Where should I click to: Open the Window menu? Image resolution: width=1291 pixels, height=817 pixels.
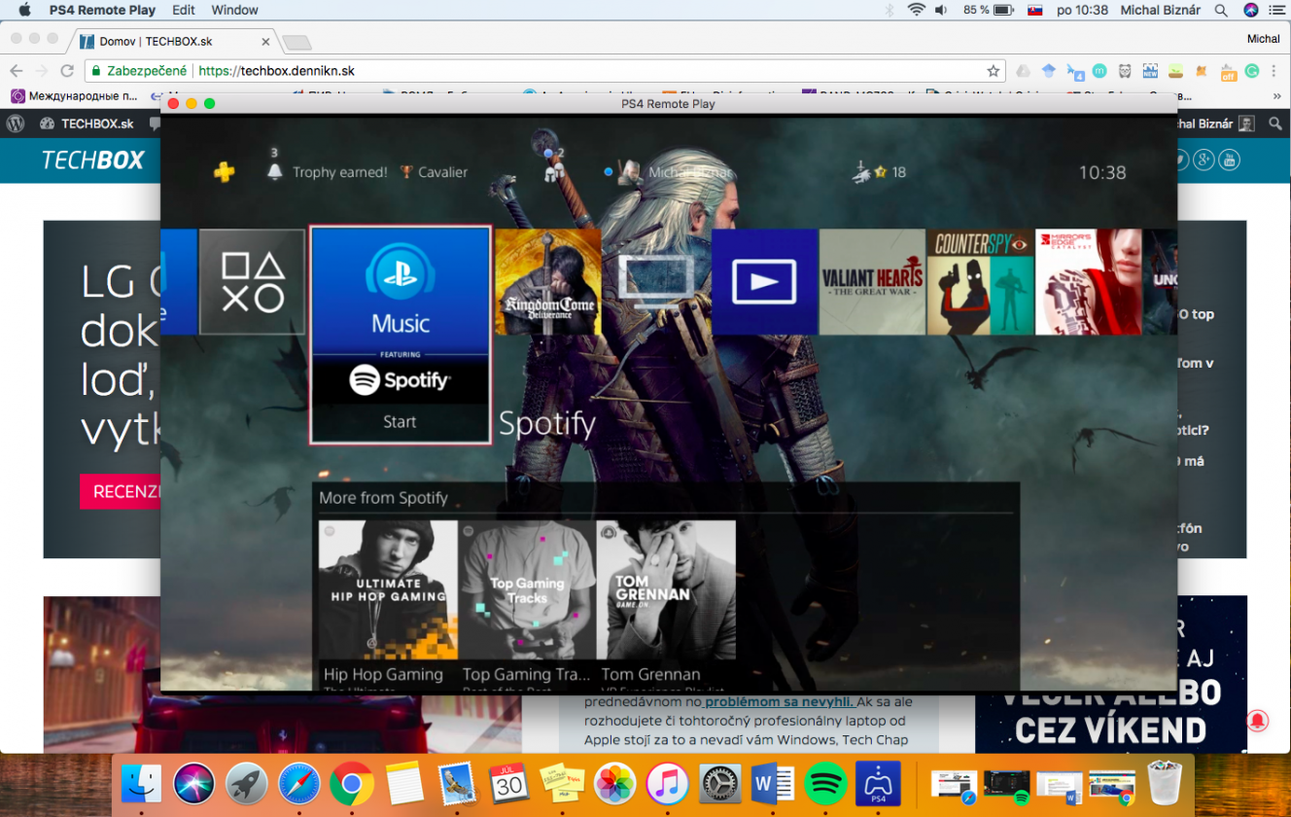coord(234,10)
